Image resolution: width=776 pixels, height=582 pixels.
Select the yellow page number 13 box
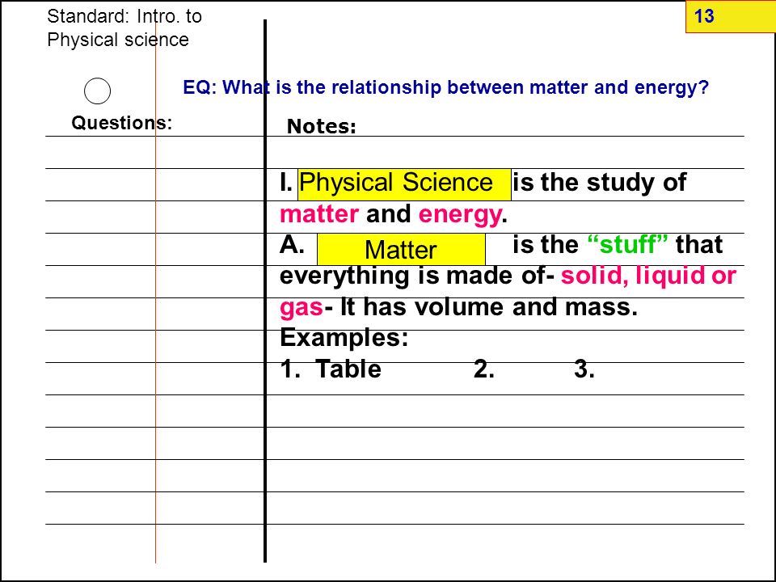pos(731,17)
